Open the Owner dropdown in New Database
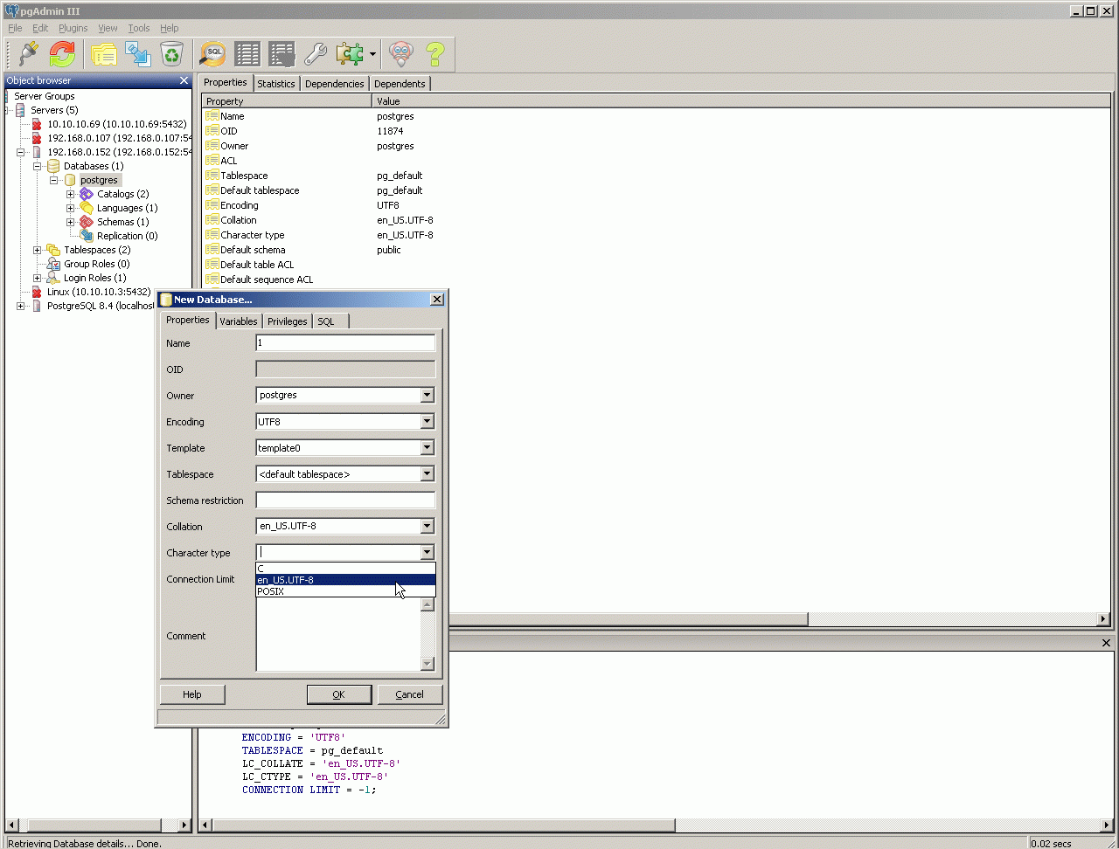The height and width of the screenshot is (849, 1119). coord(427,396)
